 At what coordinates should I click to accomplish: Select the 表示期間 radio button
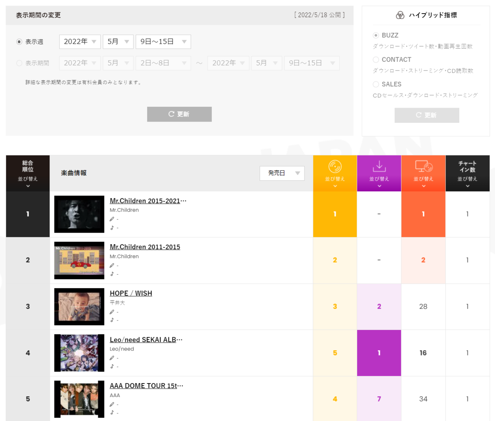tap(19, 63)
